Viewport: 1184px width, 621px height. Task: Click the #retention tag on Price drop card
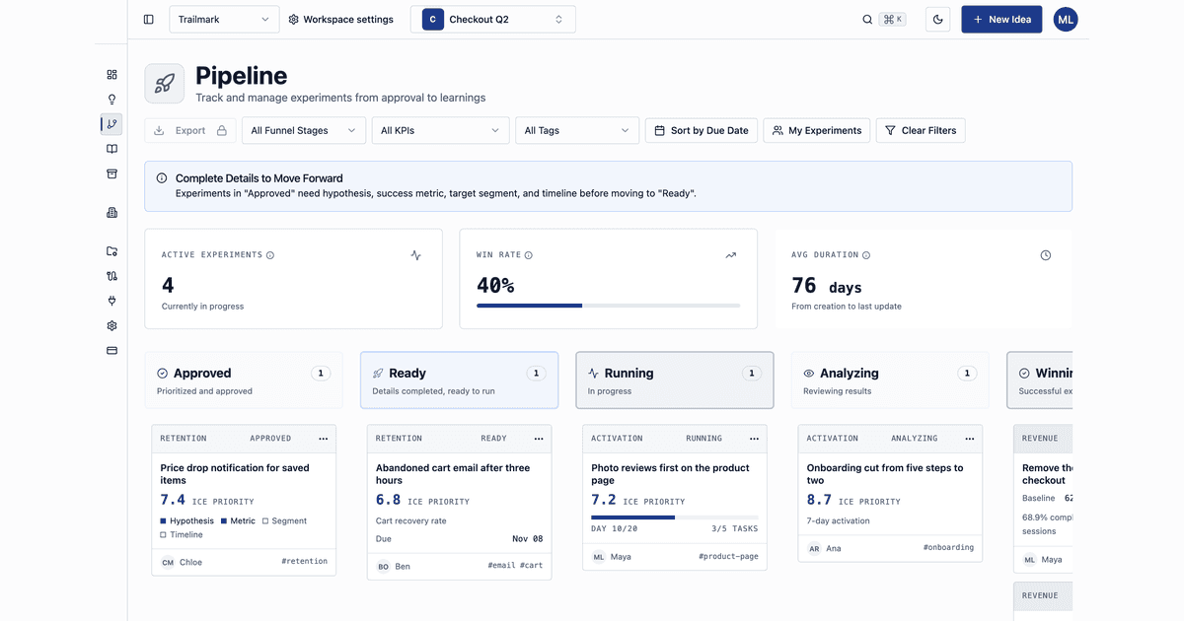pos(306,562)
